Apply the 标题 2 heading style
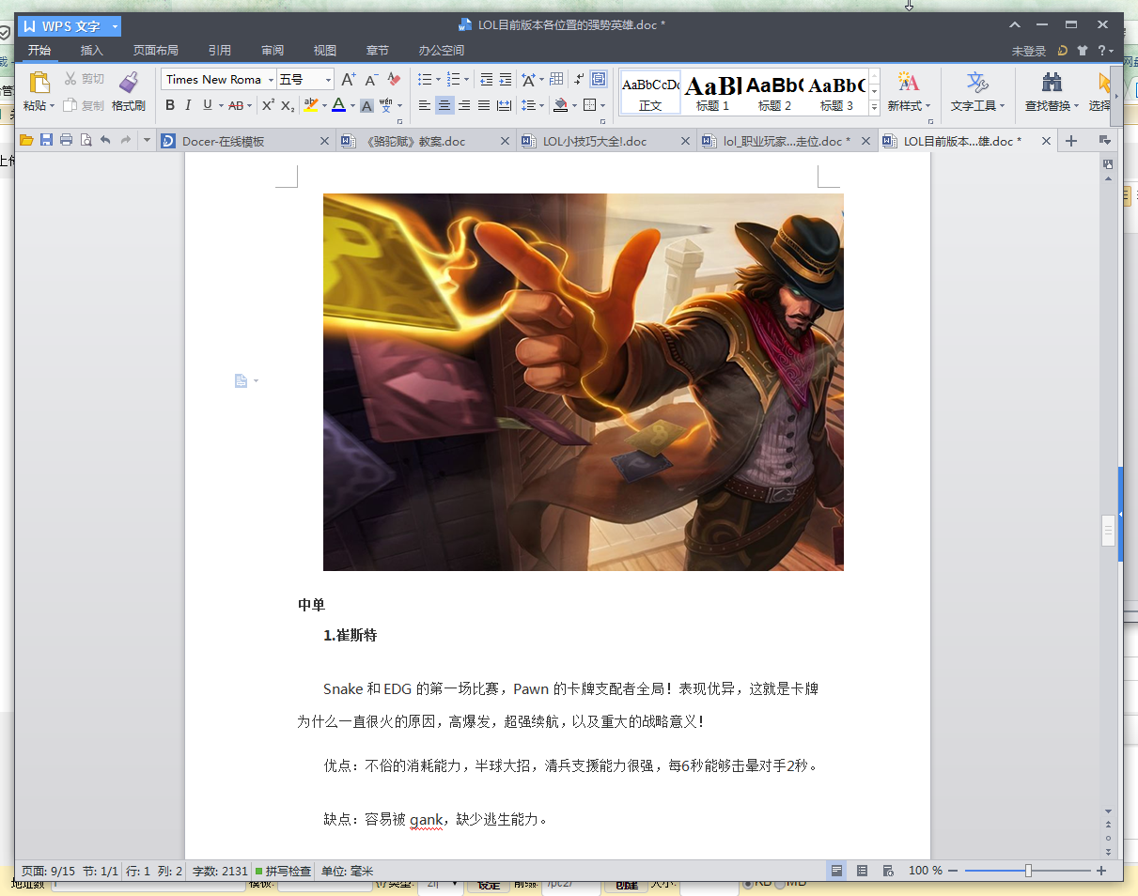Screen dimensions: 1138x896 774,92
